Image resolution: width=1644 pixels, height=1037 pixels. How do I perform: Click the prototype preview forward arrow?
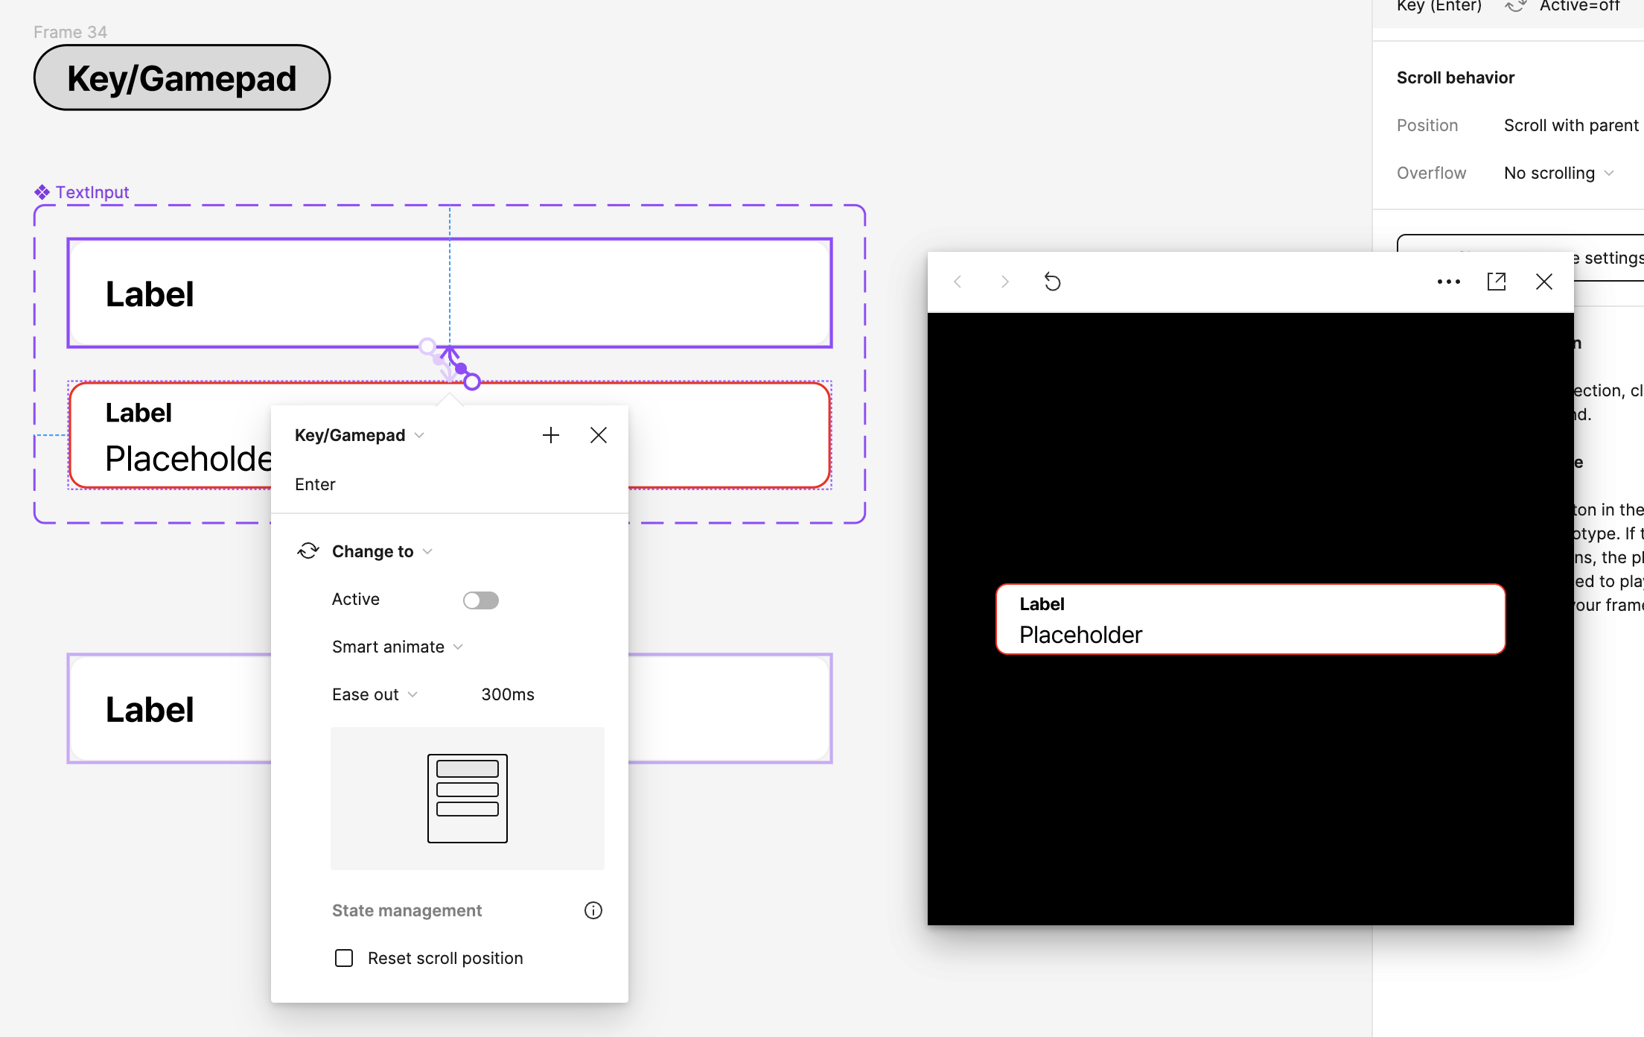[1005, 282]
